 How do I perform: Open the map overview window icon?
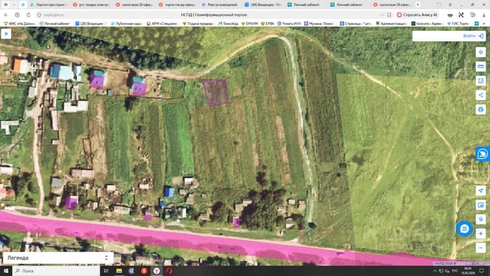pyautogui.click(x=481, y=205)
